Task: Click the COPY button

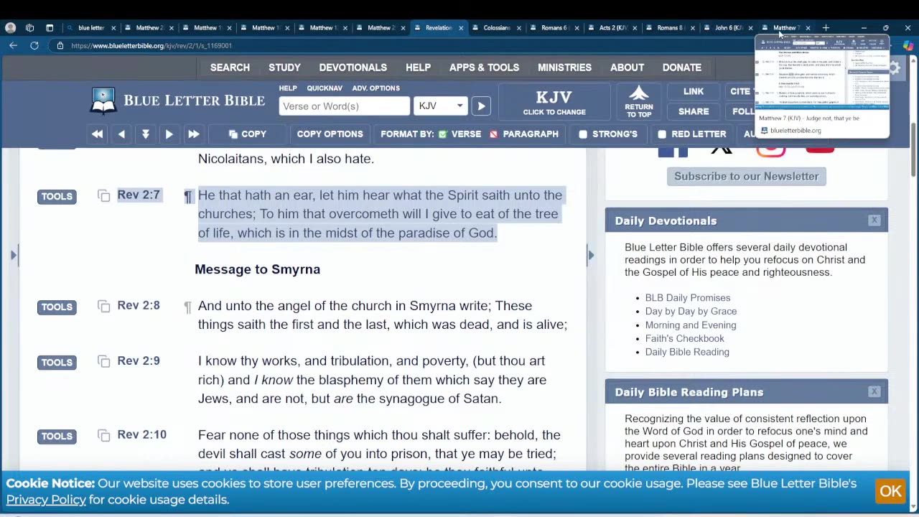Action: (x=248, y=134)
